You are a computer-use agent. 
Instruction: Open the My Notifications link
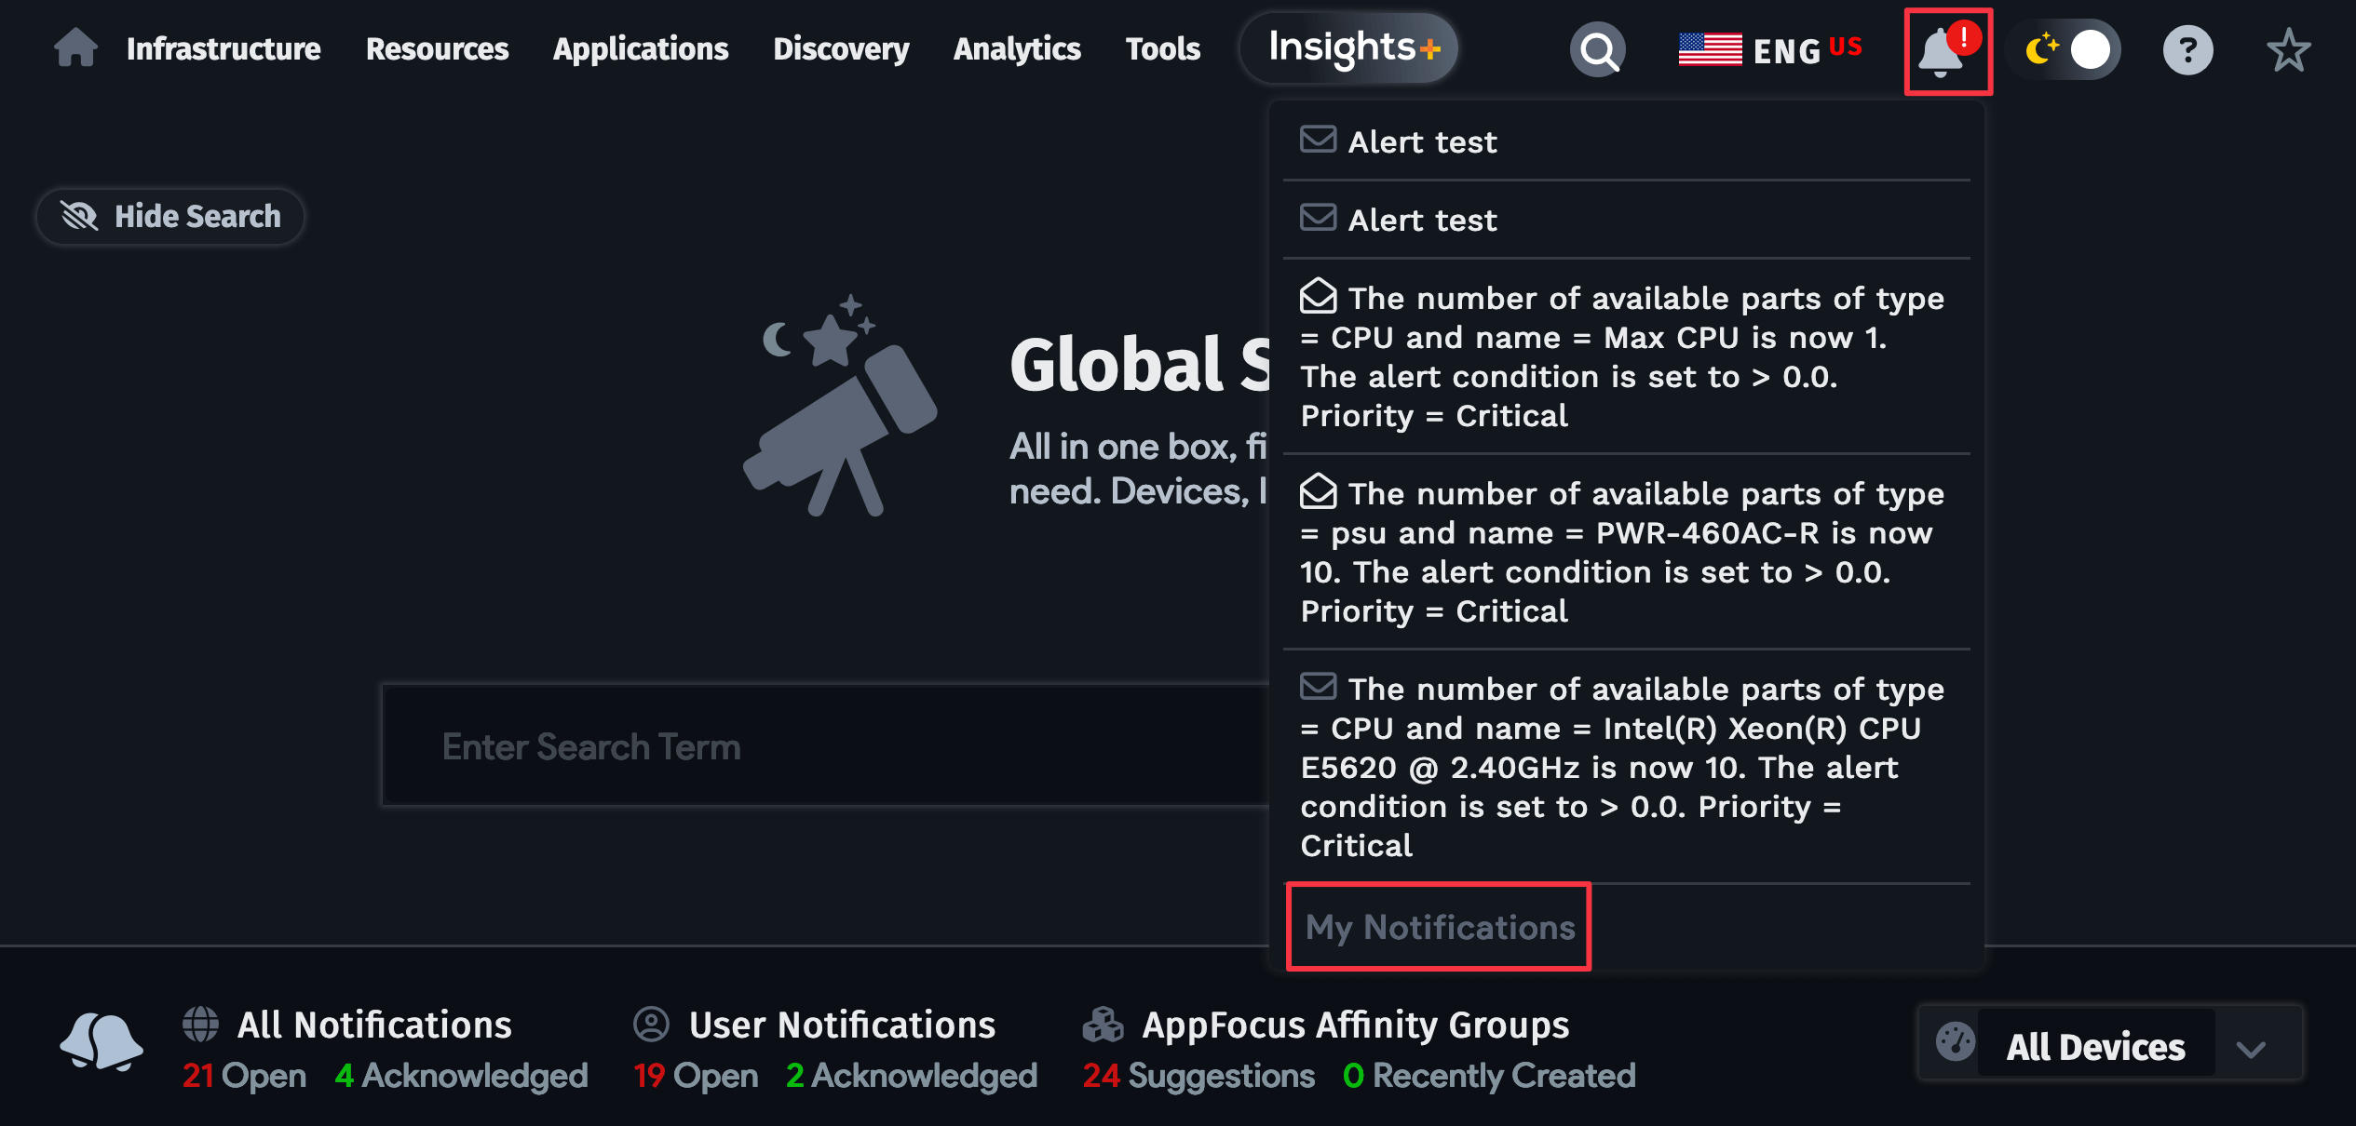[x=1439, y=927]
